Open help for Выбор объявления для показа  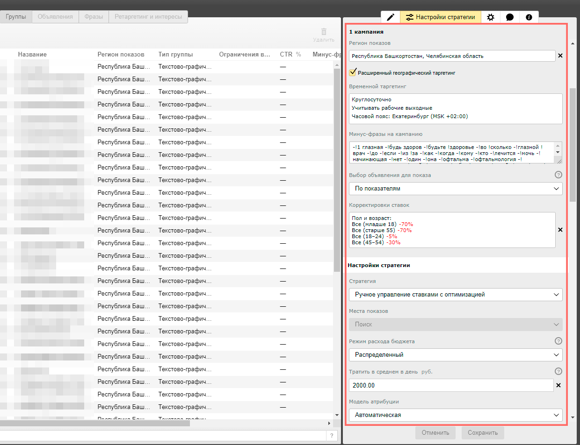[x=558, y=175]
